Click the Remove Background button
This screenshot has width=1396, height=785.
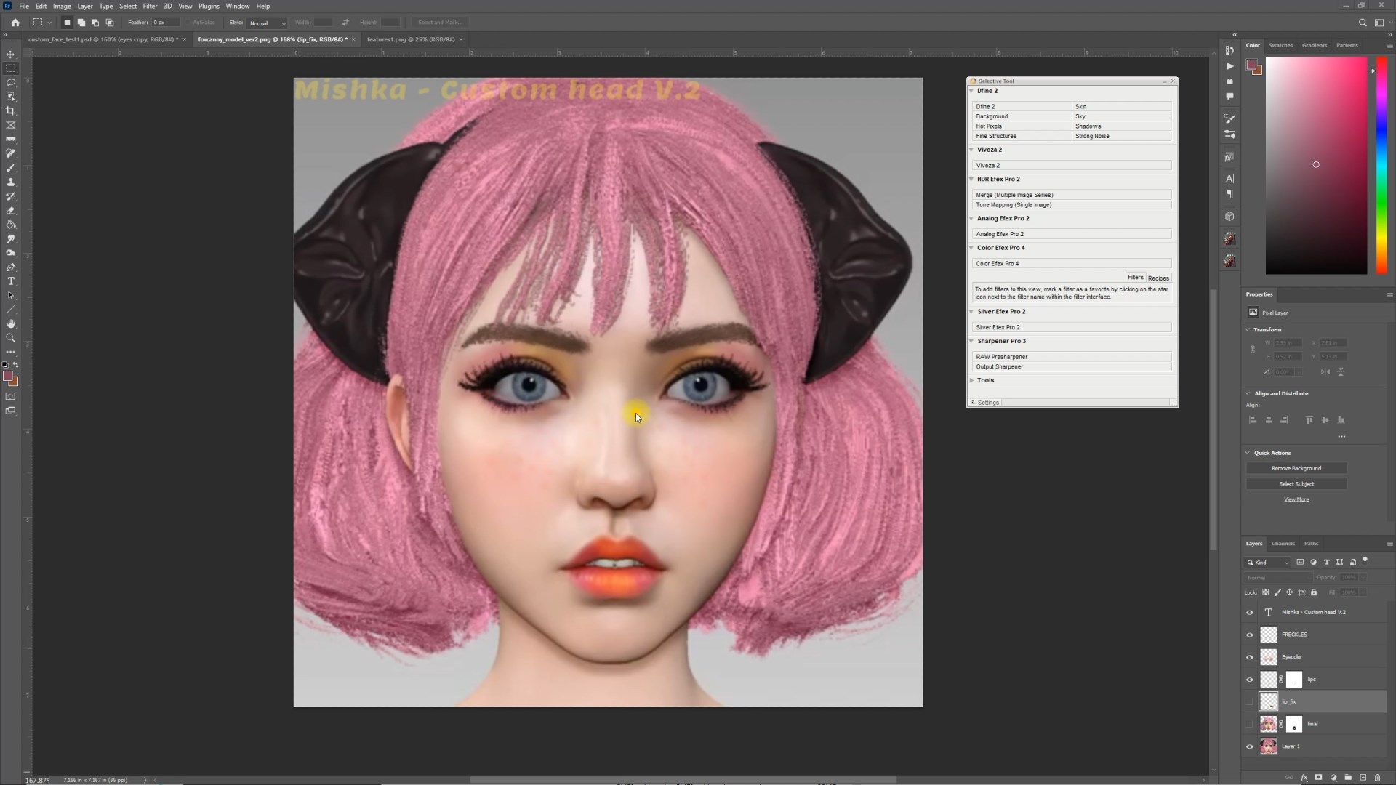pyautogui.click(x=1296, y=468)
